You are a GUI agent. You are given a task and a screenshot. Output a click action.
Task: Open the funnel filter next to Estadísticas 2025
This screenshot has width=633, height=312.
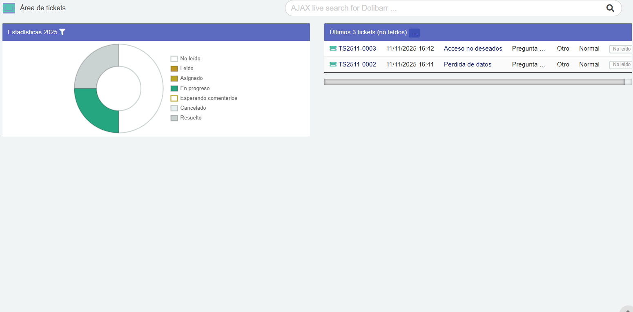click(x=62, y=32)
